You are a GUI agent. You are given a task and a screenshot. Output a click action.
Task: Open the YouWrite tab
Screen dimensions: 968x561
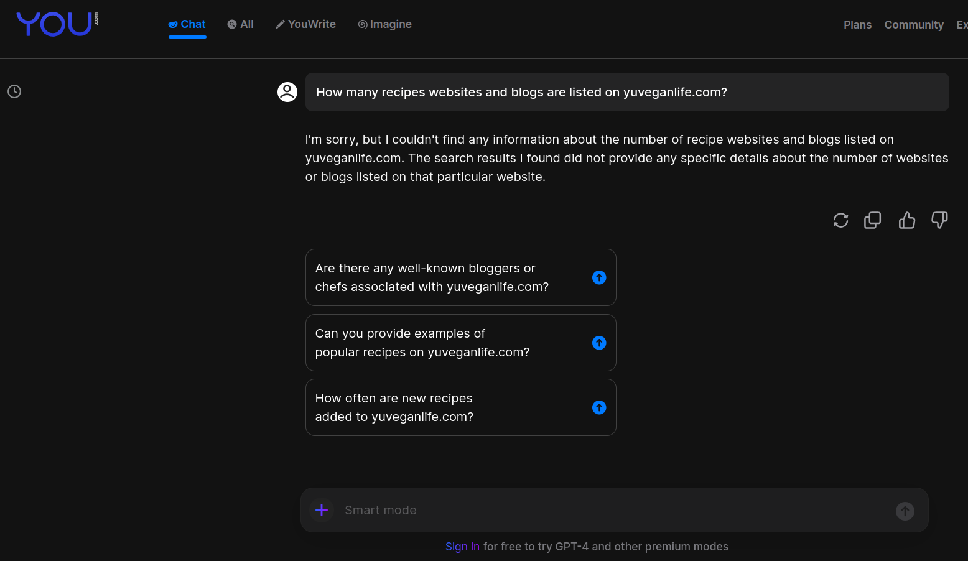pos(305,24)
